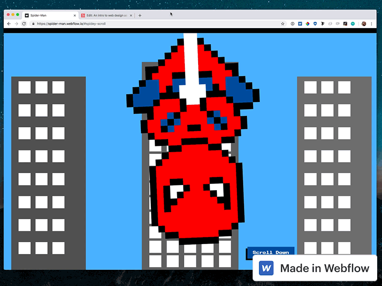Click the blue shield extension icon
The image size is (382, 286).
[x=315, y=23]
